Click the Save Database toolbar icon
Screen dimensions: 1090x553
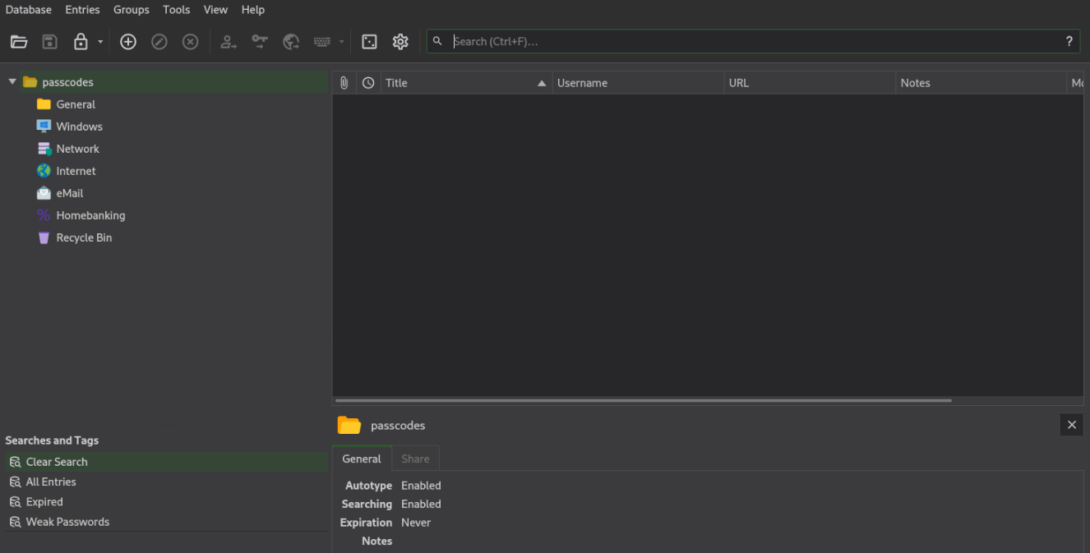[50, 42]
